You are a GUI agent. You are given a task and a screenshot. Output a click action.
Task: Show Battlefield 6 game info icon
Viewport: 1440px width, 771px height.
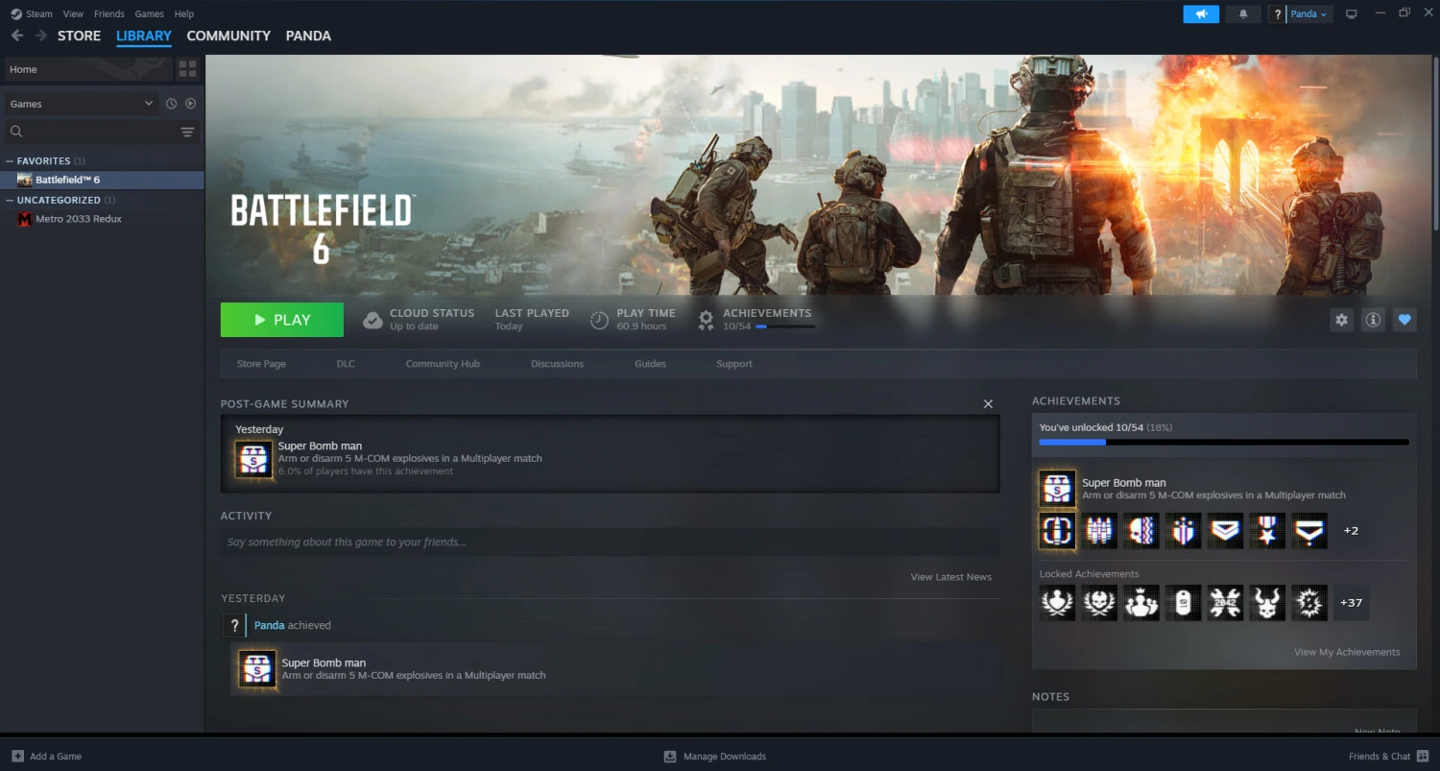click(1373, 320)
